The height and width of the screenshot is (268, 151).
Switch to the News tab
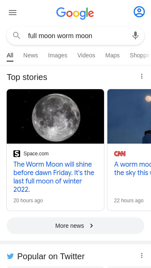click(31, 55)
